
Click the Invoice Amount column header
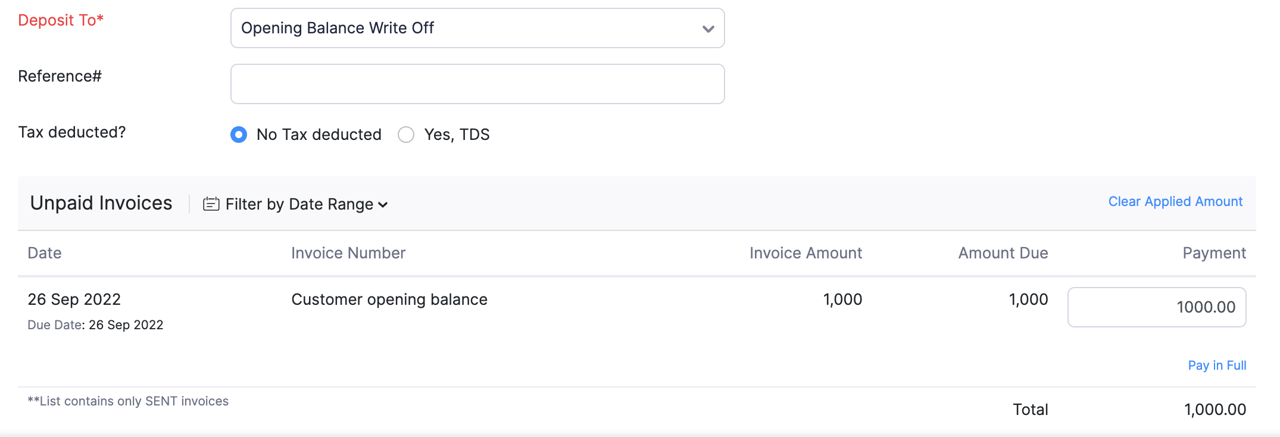pyautogui.click(x=806, y=253)
